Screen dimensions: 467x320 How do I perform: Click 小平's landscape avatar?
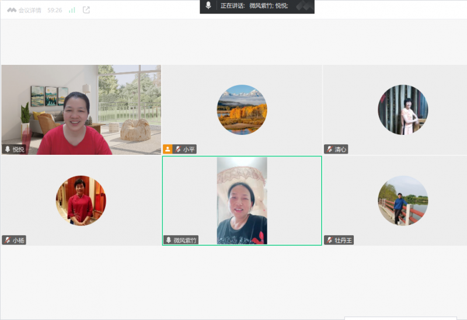[x=242, y=110]
